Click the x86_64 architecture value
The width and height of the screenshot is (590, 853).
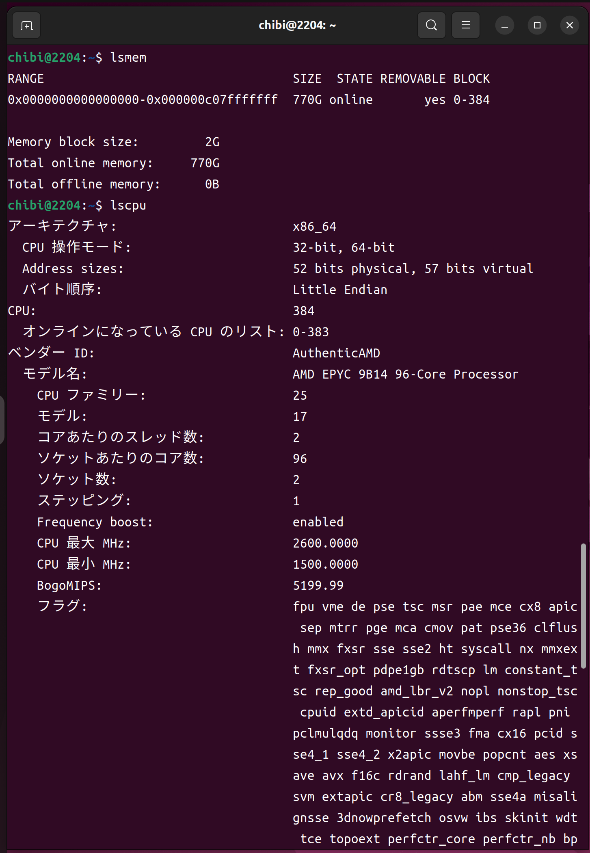click(x=315, y=226)
